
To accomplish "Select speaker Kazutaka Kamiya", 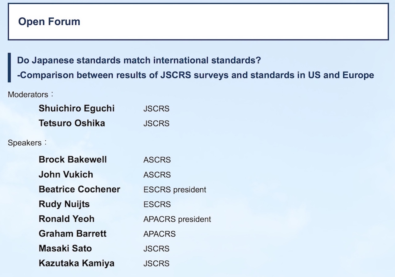I will point(77,263).
